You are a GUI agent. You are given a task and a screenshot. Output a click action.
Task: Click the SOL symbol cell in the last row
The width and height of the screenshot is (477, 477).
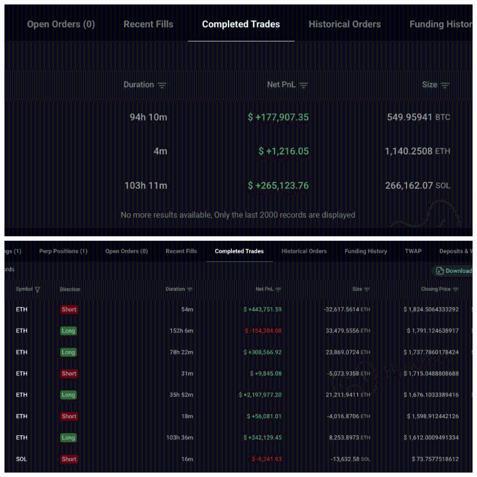(22, 459)
